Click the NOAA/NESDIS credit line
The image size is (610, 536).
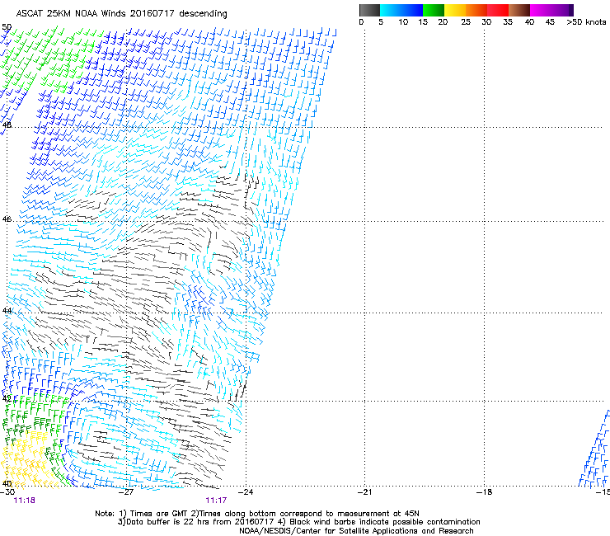pyautogui.click(x=356, y=531)
